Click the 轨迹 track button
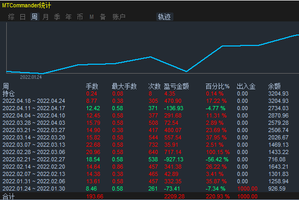The width and height of the screenshot is (299, 200). tap(165, 17)
